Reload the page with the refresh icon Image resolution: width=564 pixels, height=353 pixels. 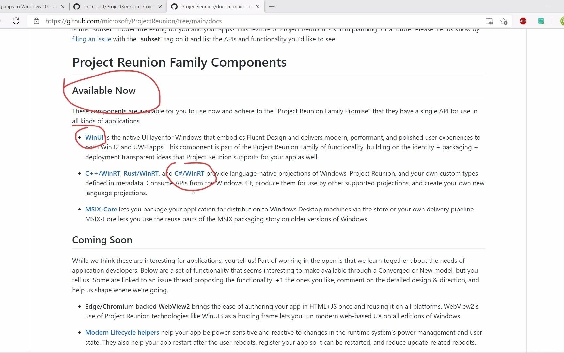(16, 21)
